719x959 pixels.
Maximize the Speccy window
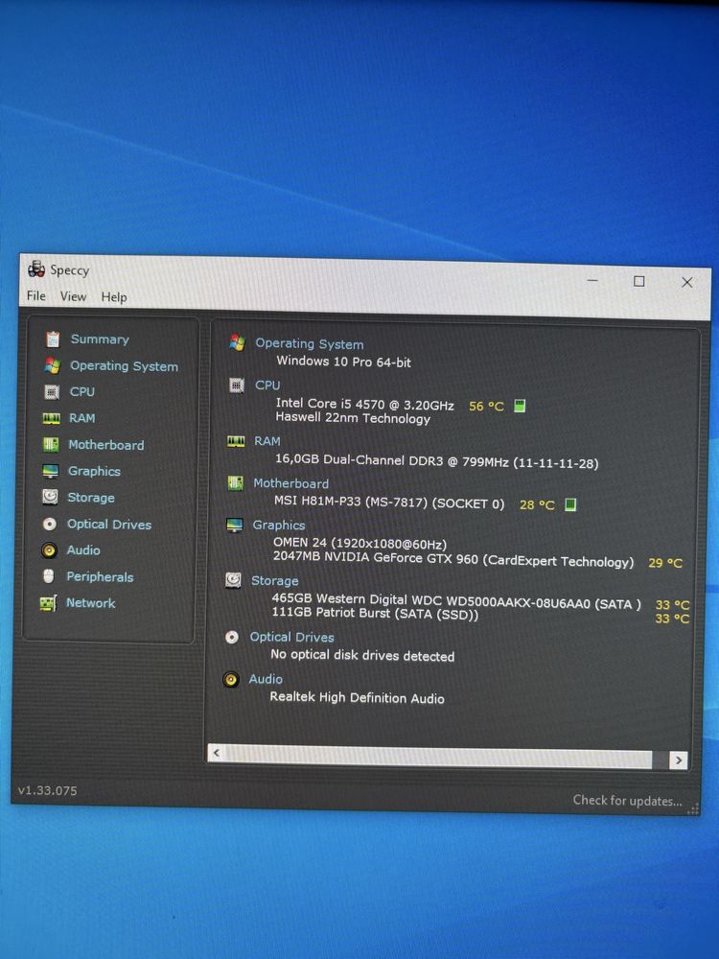coord(638,281)
